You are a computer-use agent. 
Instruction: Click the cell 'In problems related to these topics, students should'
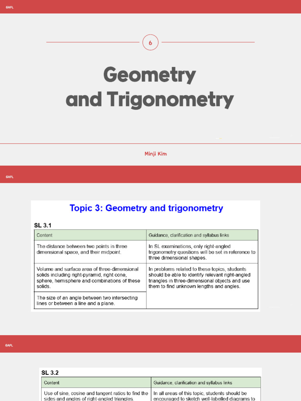tap(202, 286)
